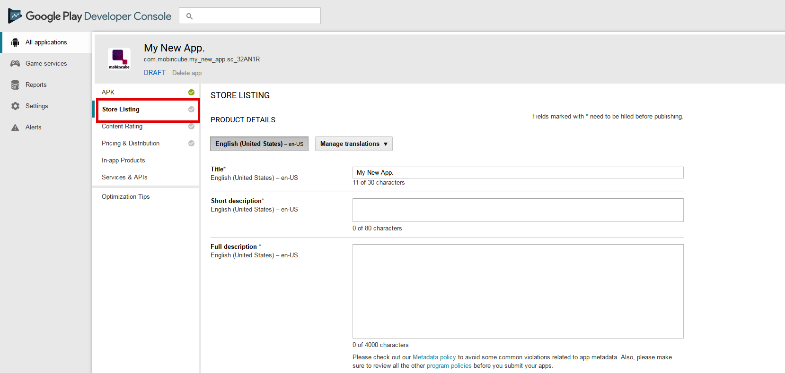This screenshot has width=785, height=373.
Task: Select the English (United States) language button
Action: pos(259,144)
